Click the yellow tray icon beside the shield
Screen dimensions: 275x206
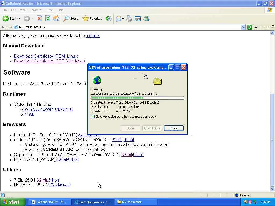pos(245,202)
